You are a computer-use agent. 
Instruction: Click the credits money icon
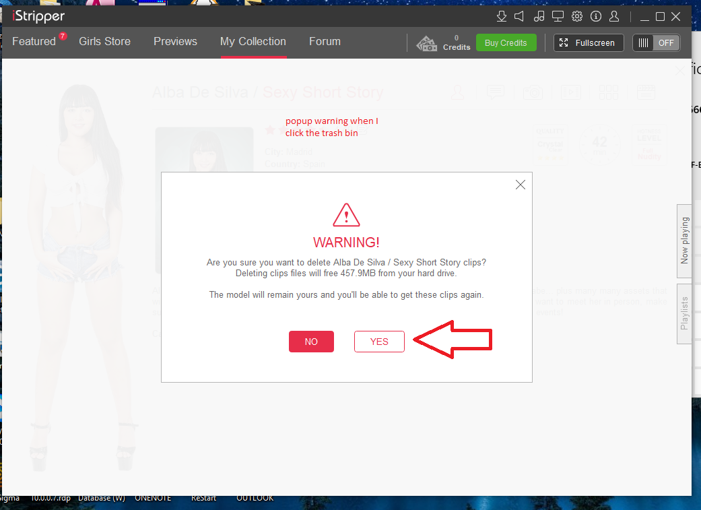point(426,43)
